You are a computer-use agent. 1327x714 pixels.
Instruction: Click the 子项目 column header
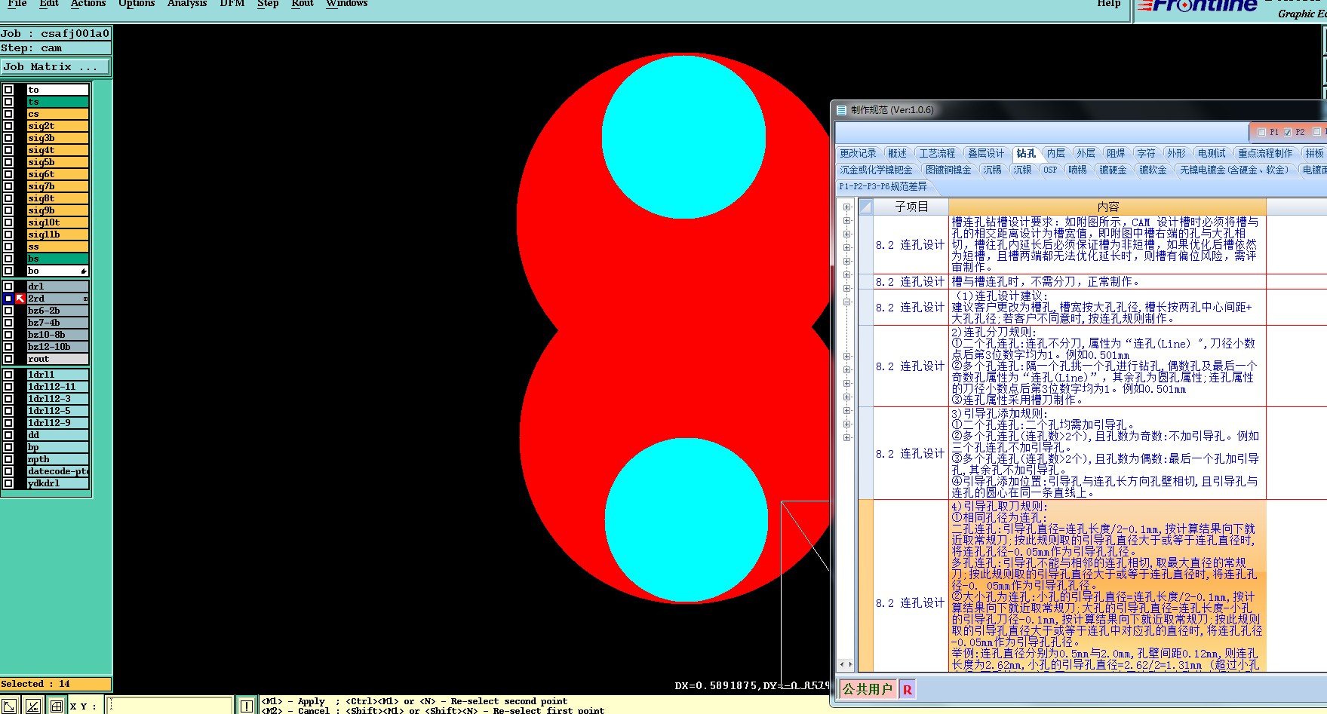tap(911, 207)
